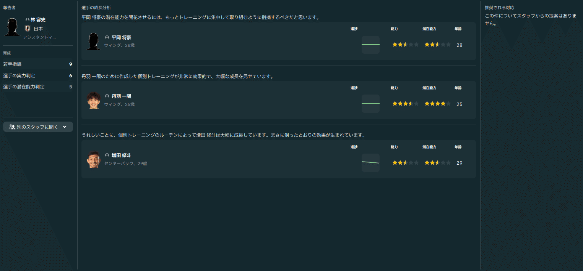Click the Japan national team badge icon

click(x=27, y=29)
